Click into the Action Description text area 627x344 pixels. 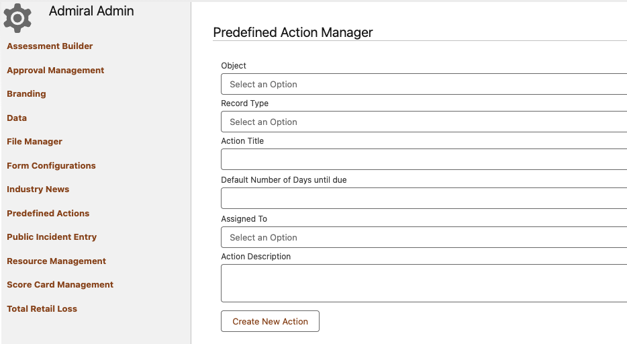coord(424,284)
